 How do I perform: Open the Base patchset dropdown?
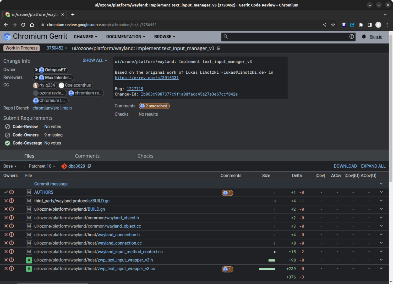point(10,166)
